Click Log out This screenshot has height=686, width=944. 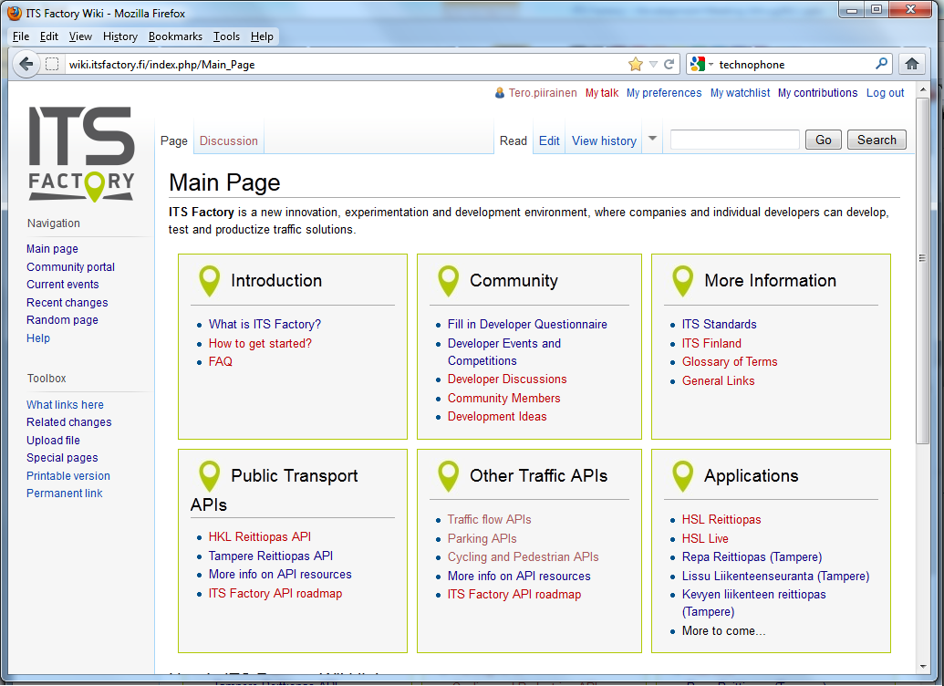click(885, 93)
